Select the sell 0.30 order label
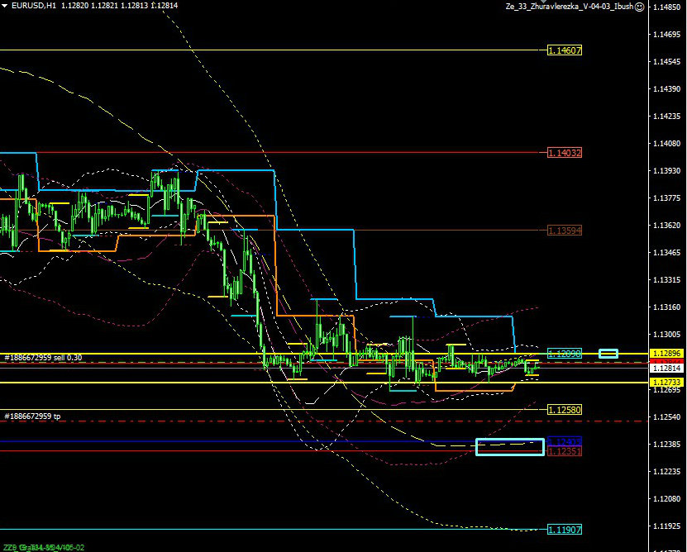Screen dimensions: 687x552 [43, 358]
